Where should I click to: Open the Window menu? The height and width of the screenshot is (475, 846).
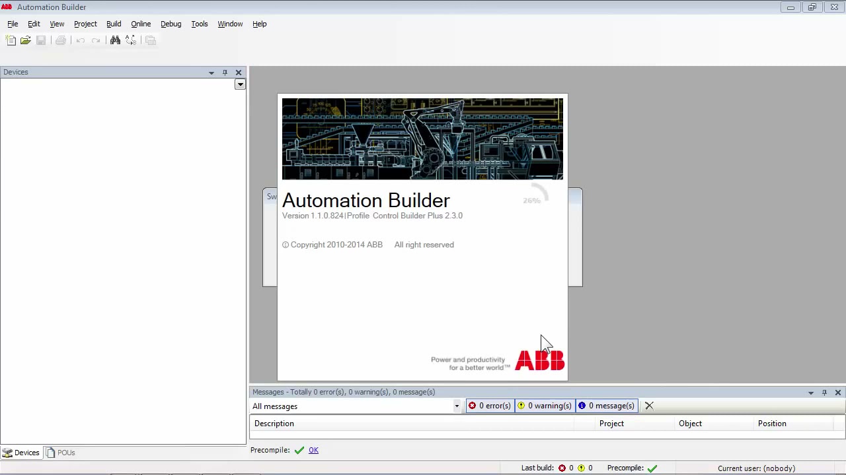[230, 24]
